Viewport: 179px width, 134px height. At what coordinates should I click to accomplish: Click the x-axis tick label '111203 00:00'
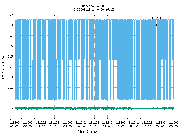click(173, 125)
